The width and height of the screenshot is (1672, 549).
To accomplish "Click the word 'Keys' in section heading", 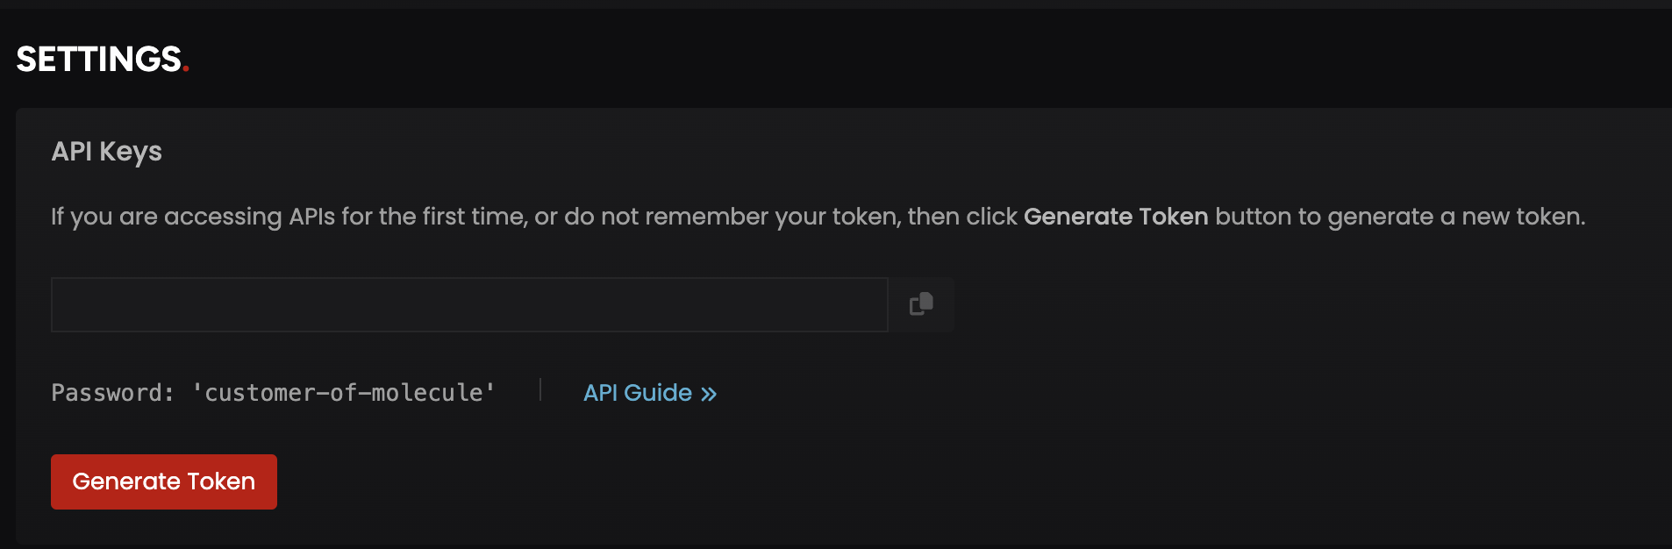I will click(x=131, y=151).
